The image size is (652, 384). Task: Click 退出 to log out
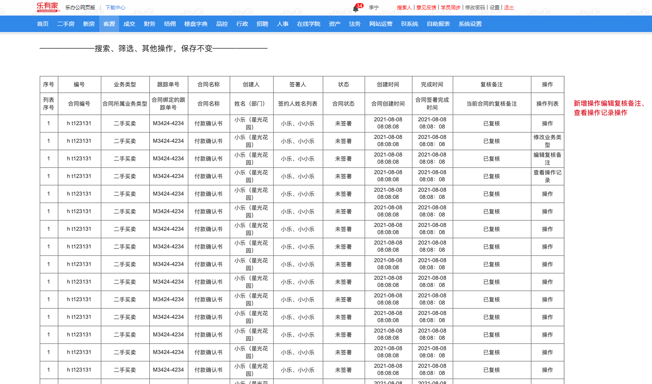(x=509, y=8)
